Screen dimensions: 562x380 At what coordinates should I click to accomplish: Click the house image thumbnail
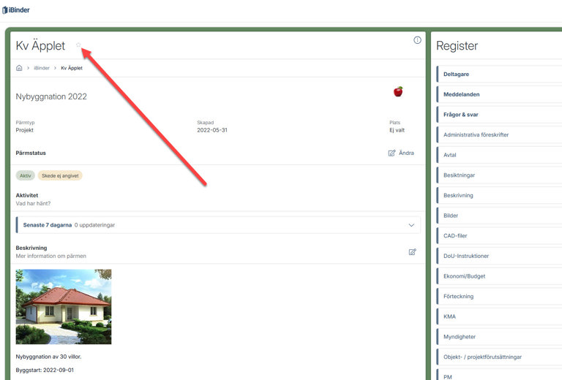64,306
